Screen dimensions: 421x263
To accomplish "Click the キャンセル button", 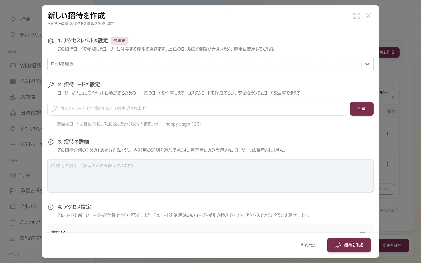I will pos(309,245).
